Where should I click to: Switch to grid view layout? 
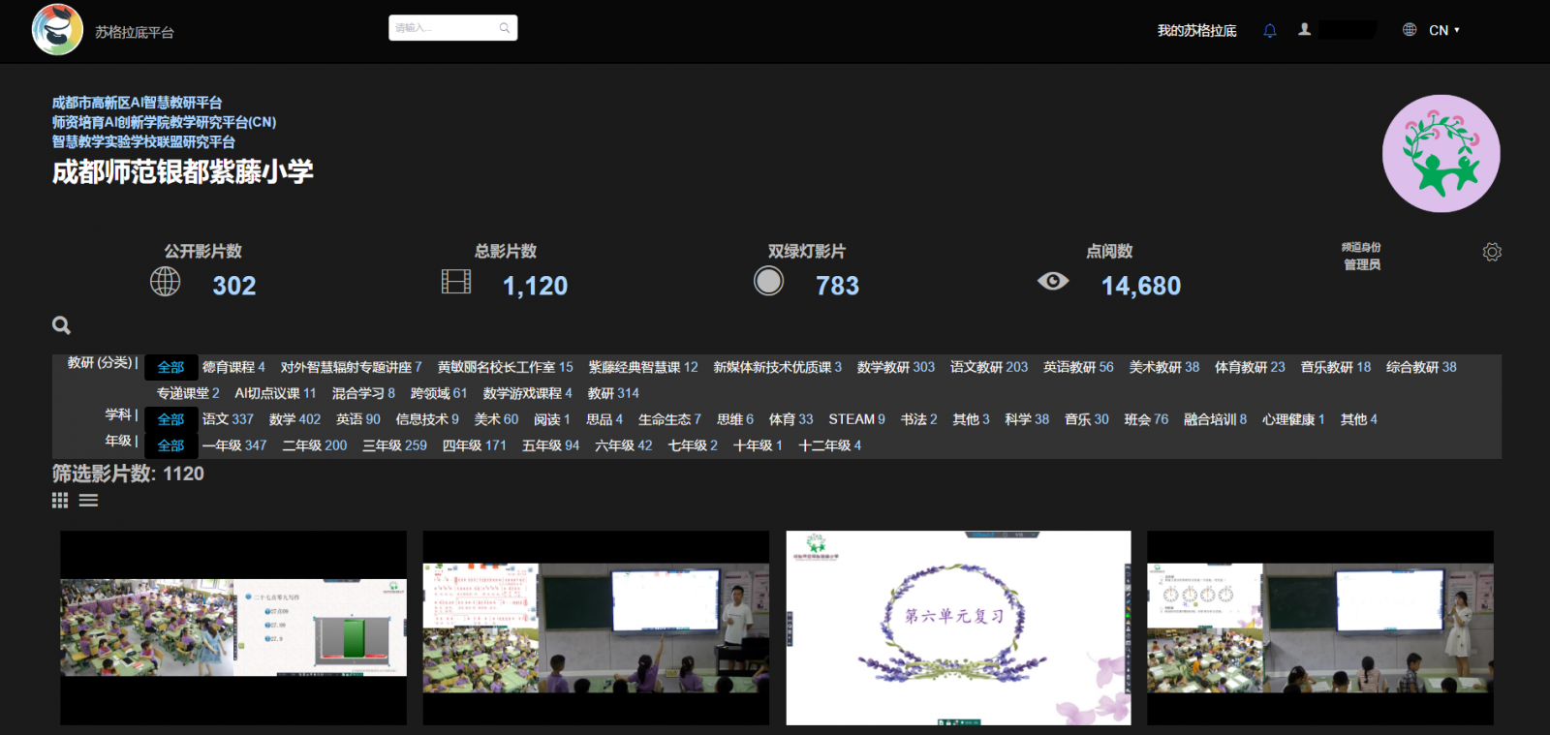(60, 501)
